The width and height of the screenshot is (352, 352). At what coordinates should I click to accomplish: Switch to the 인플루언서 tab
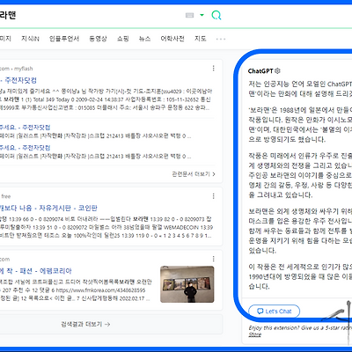[64, 39]
